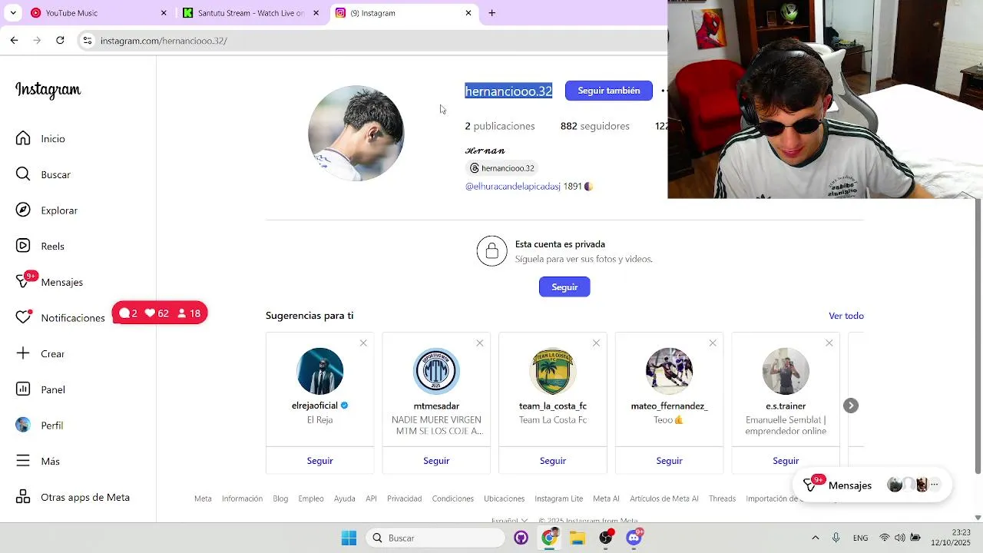Open elrejaoficial avatar
Viewport: 983px width, 553px height.
320,371
